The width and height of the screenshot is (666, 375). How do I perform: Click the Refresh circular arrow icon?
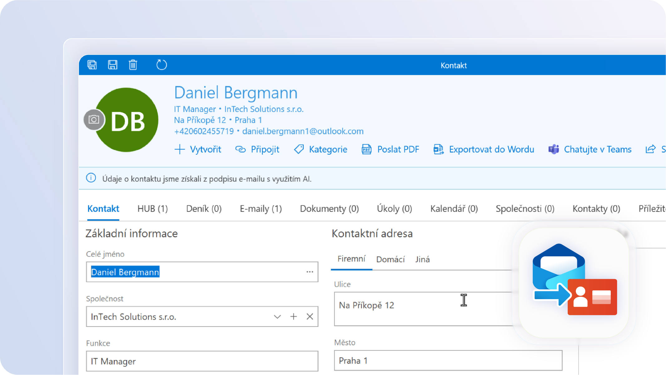click(x=161, y=65)
